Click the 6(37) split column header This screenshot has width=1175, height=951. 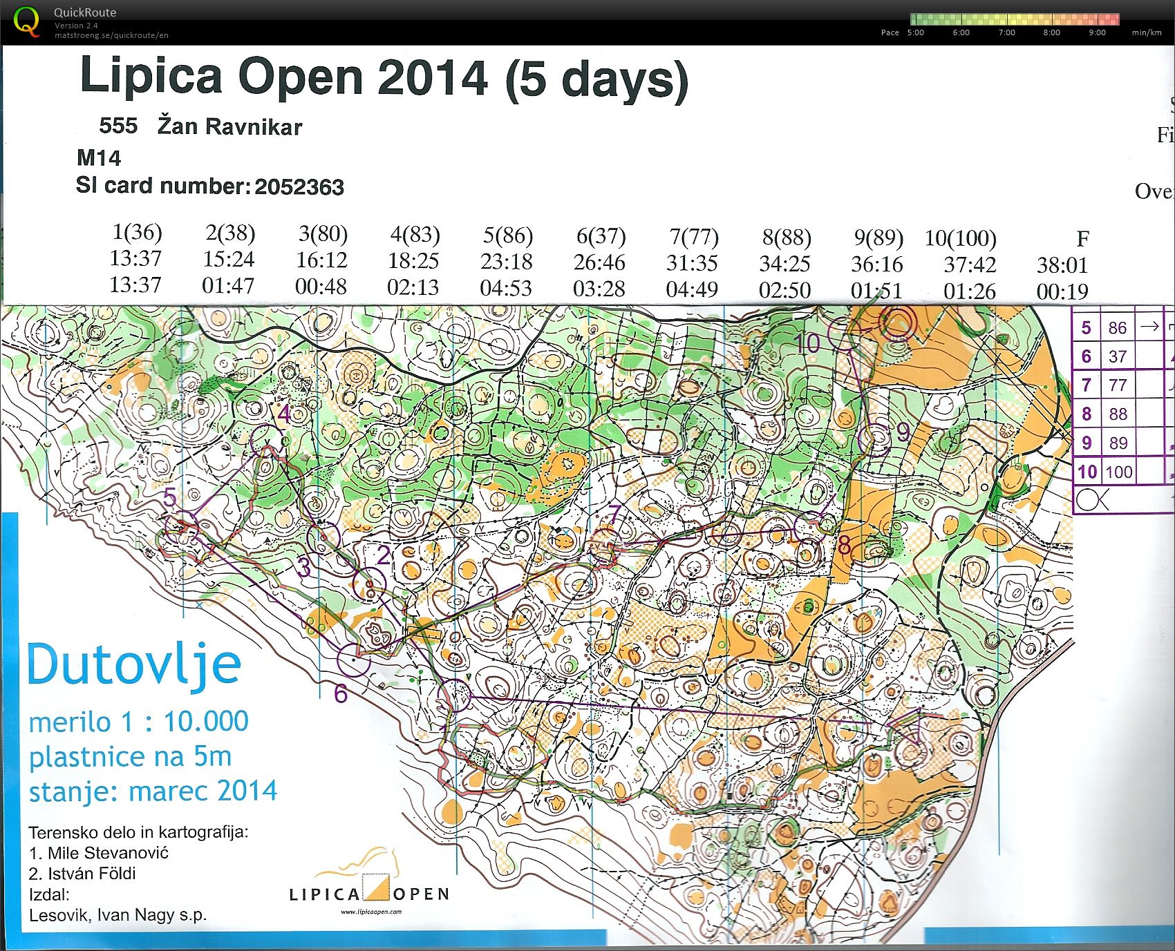[x=601, y=237]
